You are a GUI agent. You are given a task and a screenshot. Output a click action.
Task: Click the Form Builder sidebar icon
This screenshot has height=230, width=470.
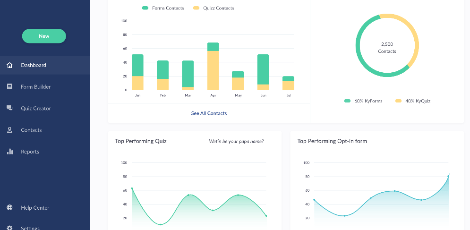point(9,87)
